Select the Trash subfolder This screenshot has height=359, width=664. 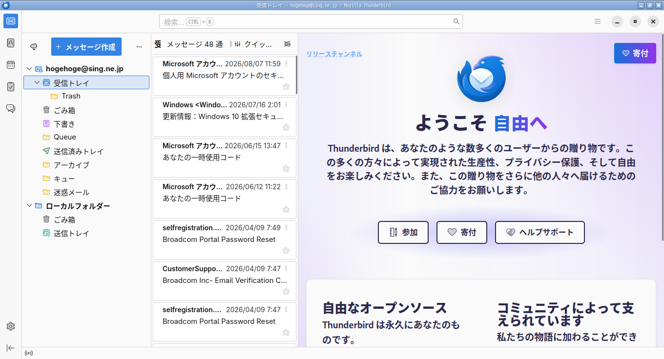[86, 96]
